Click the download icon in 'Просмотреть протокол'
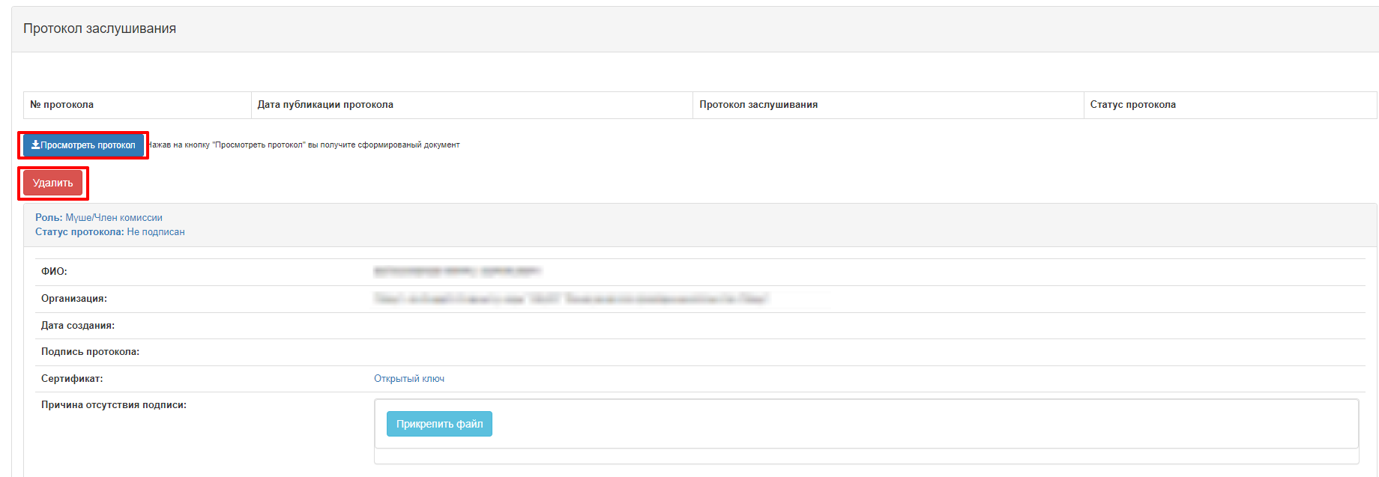Screen dimensions: 1379x477 point(35,145)
